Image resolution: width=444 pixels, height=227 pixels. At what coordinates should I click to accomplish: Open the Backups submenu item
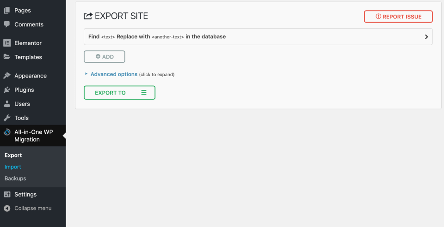pyautogui.click(x=15, y=179)
